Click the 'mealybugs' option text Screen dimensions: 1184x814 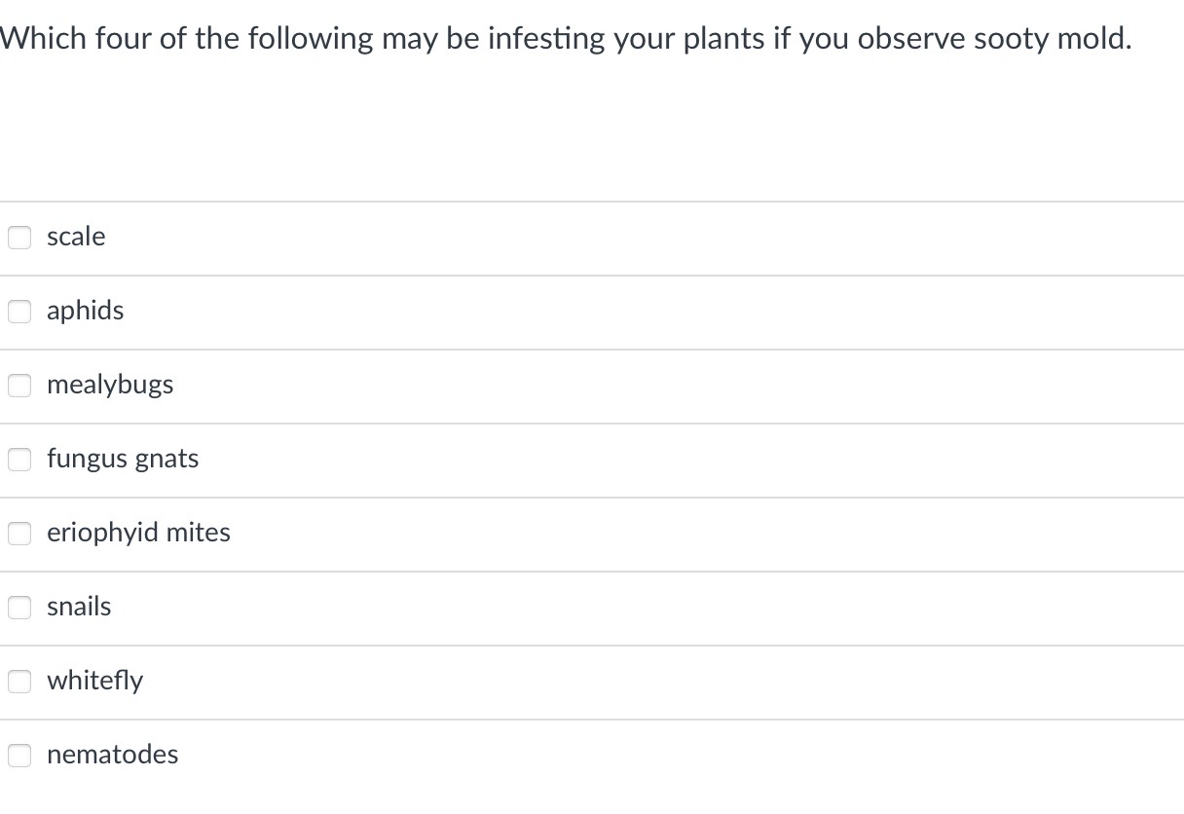pyautogui.click(x=110, y=385)
